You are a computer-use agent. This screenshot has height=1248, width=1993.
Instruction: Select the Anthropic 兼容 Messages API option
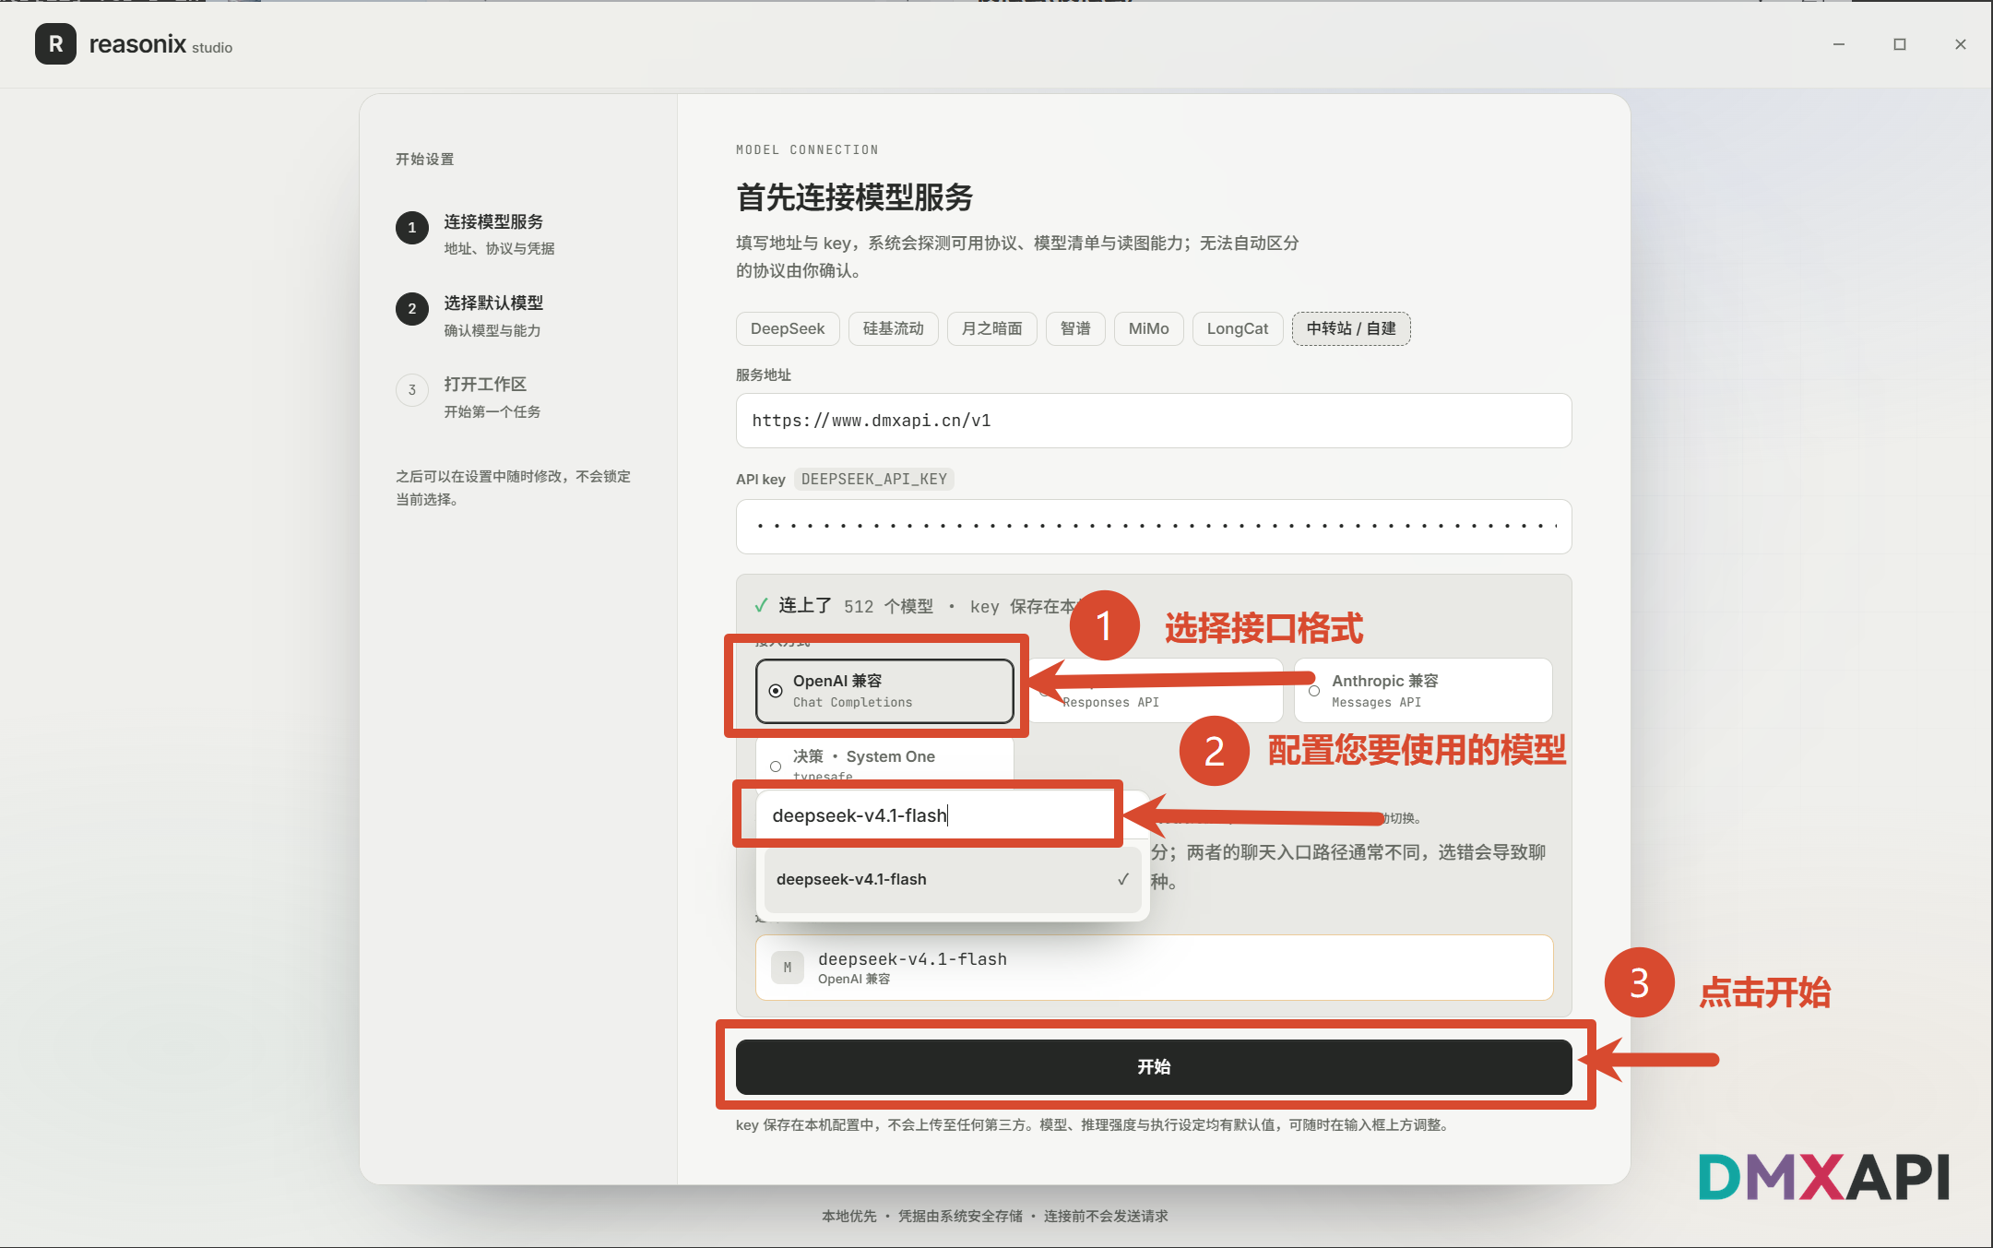1423,691
